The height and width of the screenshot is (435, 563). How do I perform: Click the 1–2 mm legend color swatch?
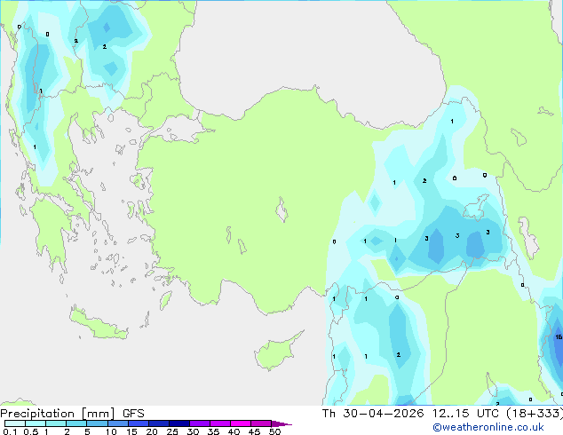(56, 423)
